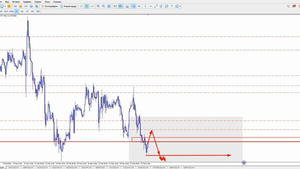Viewport: 300px width, 169px height.
Task: Switch chart to candlesticks style
Action: coord(87,6)
